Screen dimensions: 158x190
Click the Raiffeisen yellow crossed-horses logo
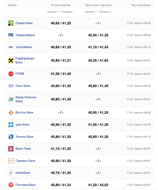point(11,61)
